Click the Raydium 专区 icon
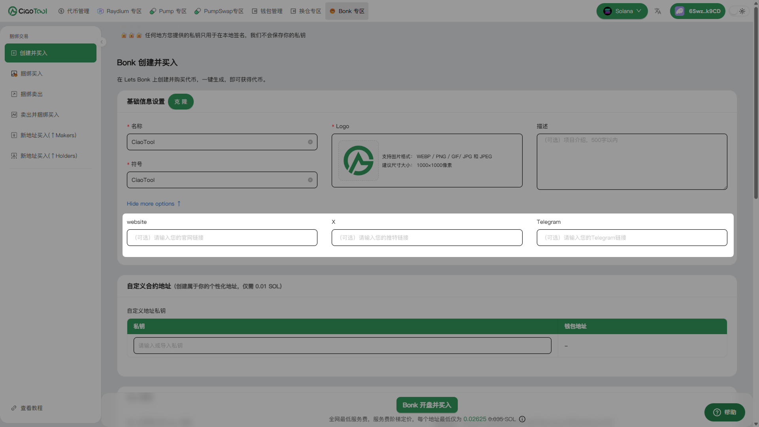 (100, 11)
